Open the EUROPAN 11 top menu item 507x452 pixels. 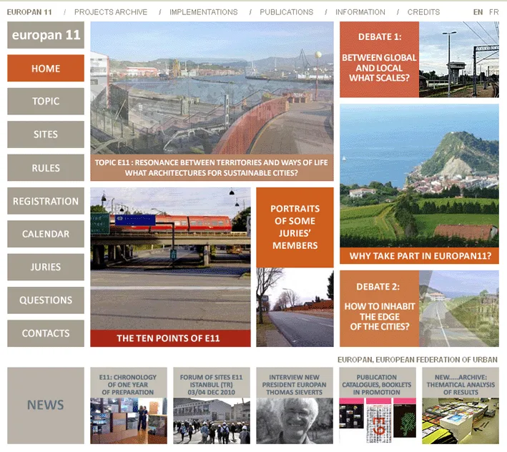click(x=29, y=12)
